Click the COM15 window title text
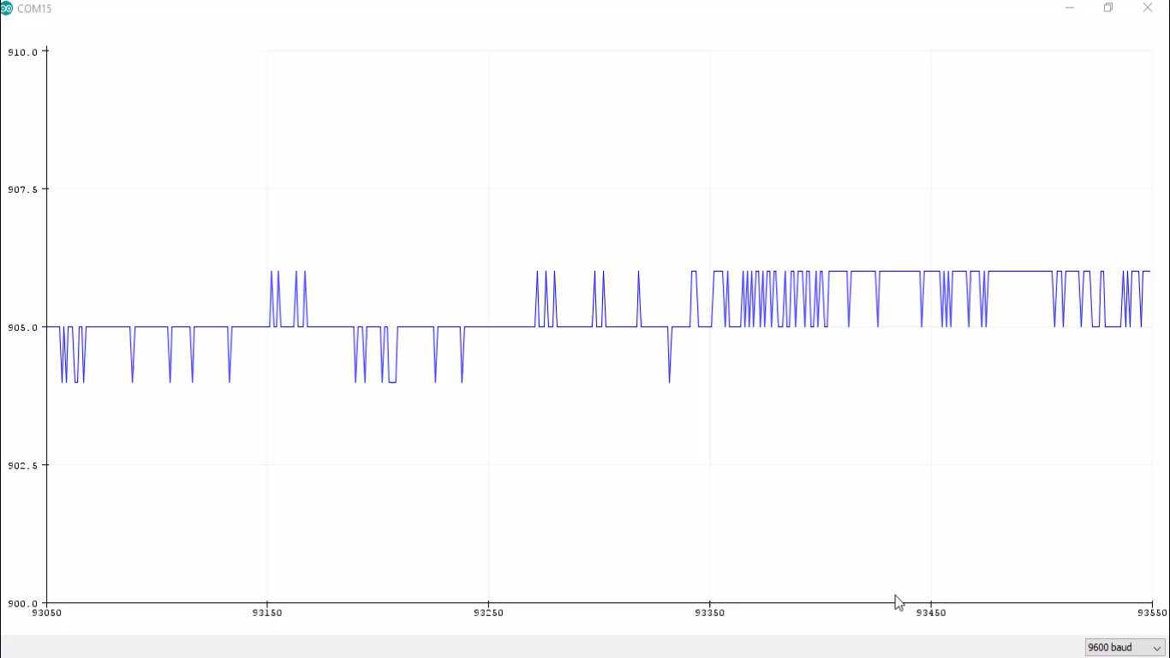 coord(34,9)
